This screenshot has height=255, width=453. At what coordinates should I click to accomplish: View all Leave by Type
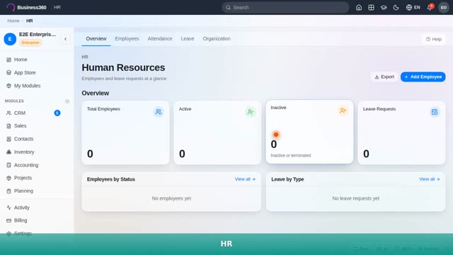point(430,179)
